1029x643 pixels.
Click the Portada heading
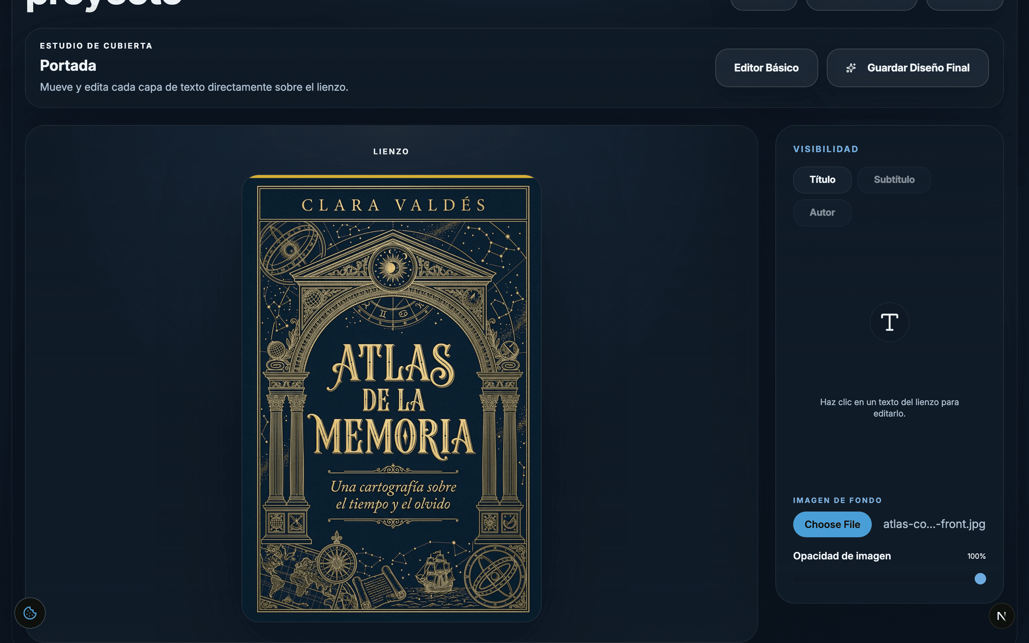pos(68,65)
